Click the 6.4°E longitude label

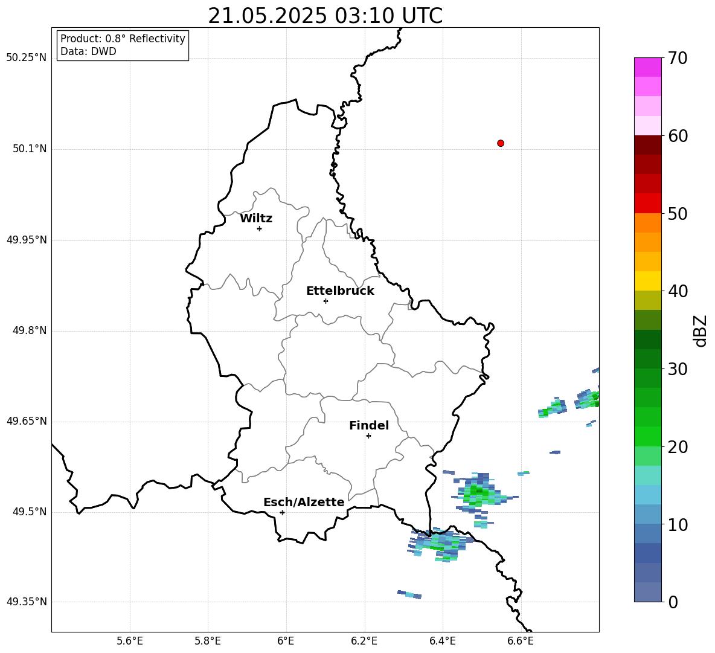pyautogui.click(x=442, y=641)
